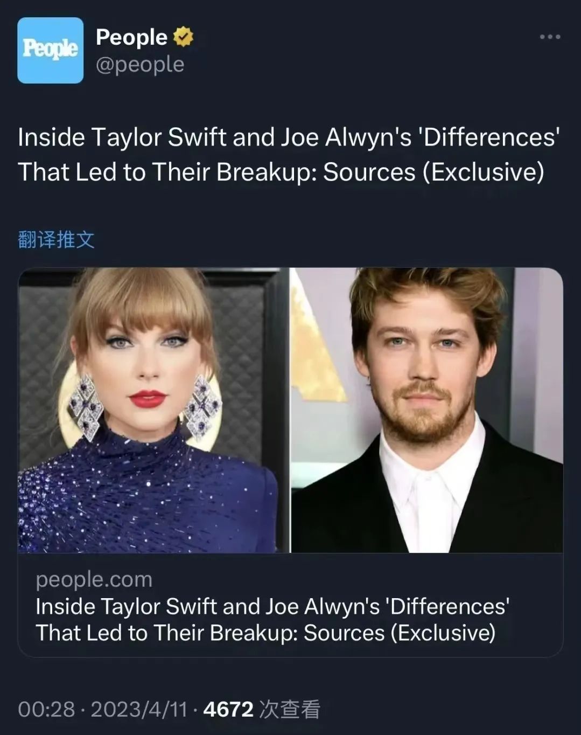The height and width of the screenshot is (735, 581).
Task: Click the 2023/4/11 tweet date
Action: coord(138,709)
